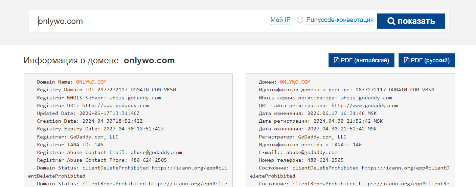This screenshot has height=187, width=476.
Task: Click the Punycode conversion circular arrows icon
Action: click(300, 20)
